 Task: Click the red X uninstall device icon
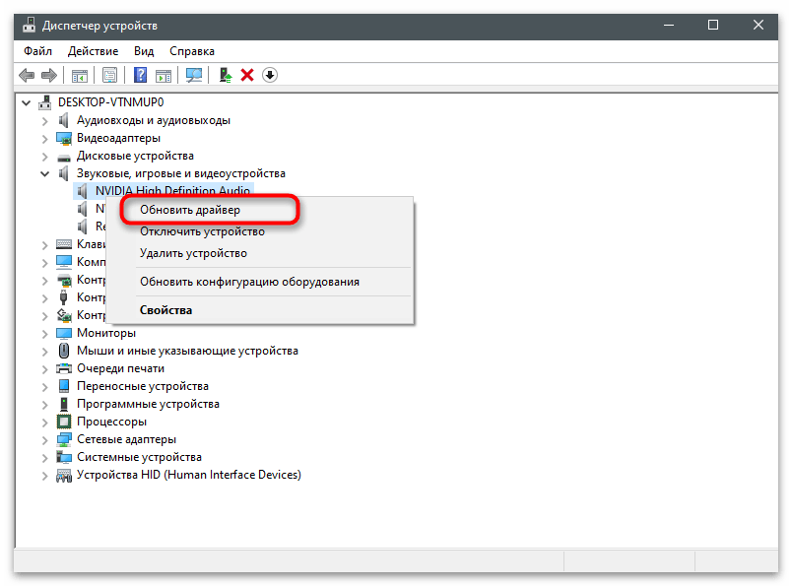click(x=247, y=75)
